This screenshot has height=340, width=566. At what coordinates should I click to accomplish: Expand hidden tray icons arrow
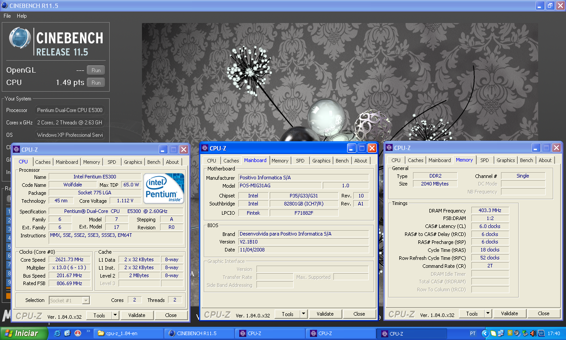coord(485,333)
